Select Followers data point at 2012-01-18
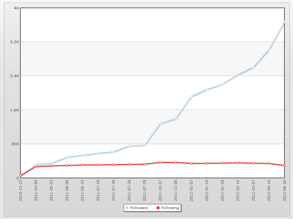Viewport: 293px width, 219px height. (x=207, y=90)
